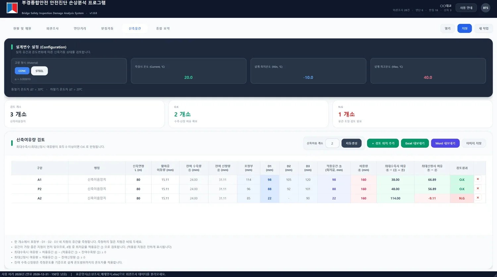Switch to the 연단거리 tab

pos(80,28)
